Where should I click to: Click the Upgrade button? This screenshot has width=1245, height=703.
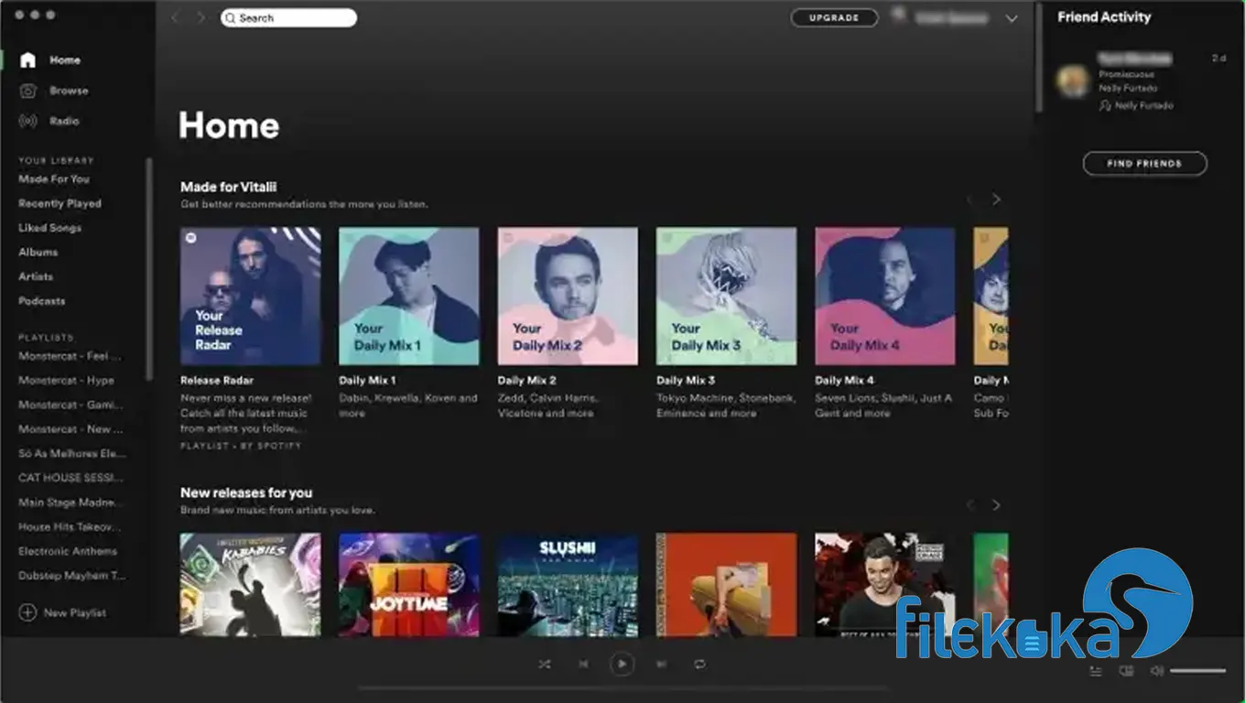(834, 17)
